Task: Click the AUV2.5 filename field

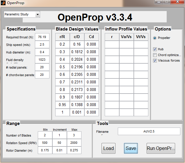Action: [x=149, y=131]
